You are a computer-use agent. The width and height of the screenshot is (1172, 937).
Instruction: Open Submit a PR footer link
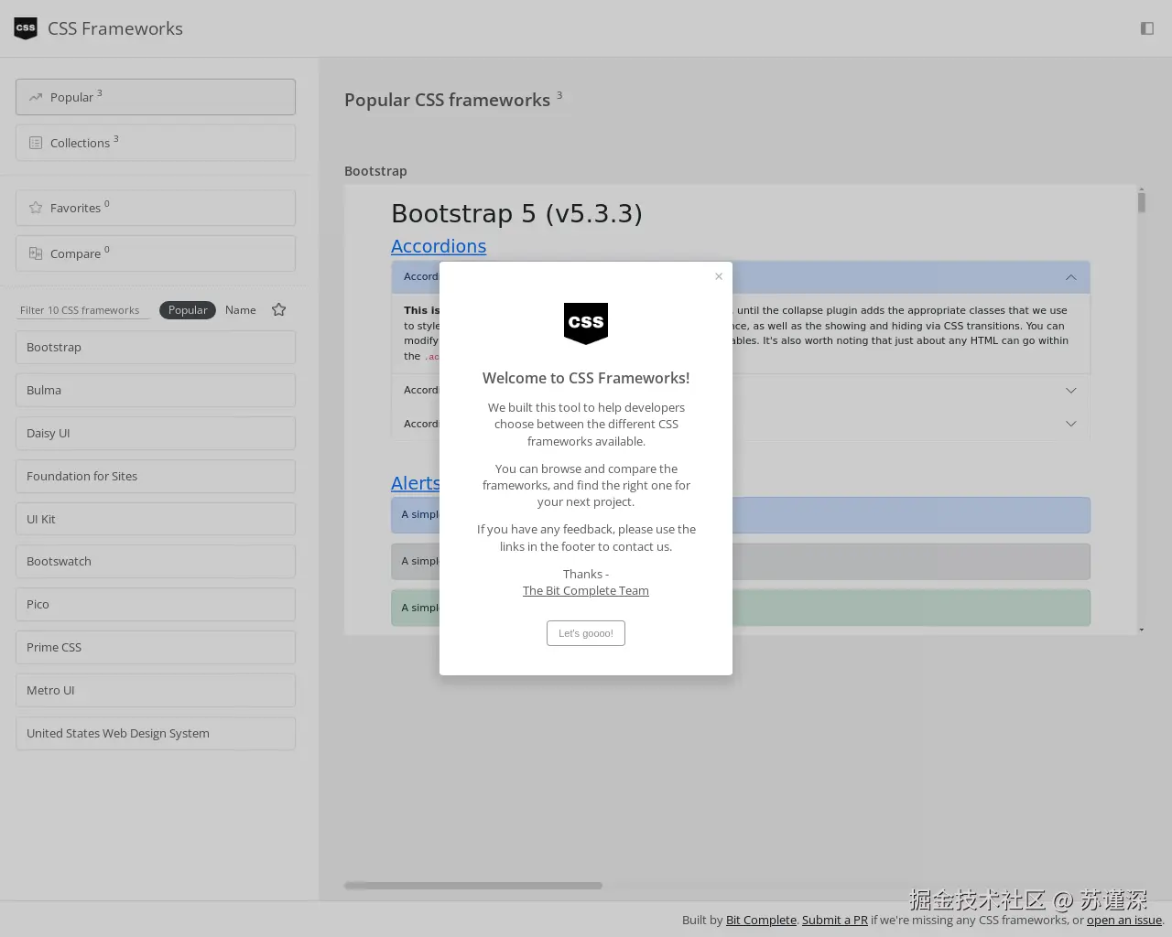(x=835, y=921)
